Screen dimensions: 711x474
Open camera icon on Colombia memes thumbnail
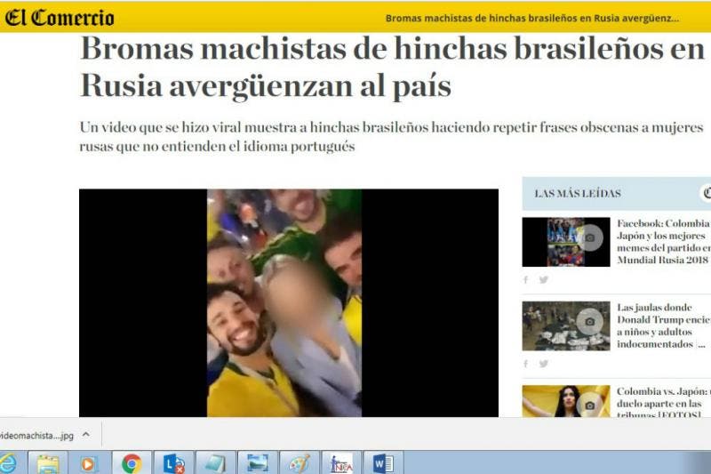coord(590,237)
